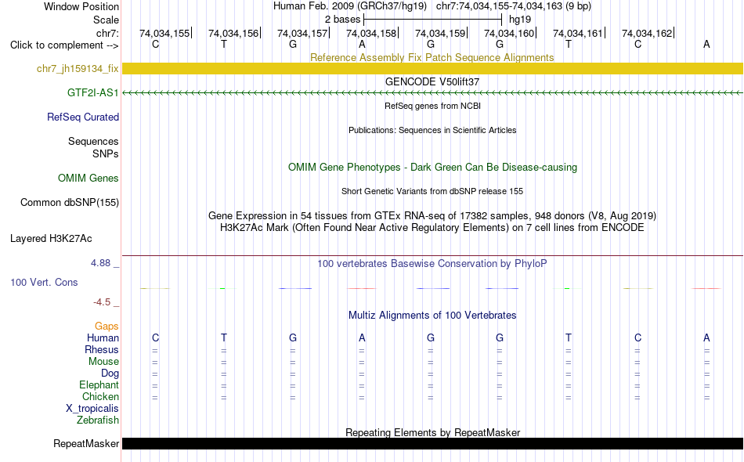The height and width of the screenshot is (462, 744).
Task: Click the SNPs track label
Action: click(x=106, y=154)
